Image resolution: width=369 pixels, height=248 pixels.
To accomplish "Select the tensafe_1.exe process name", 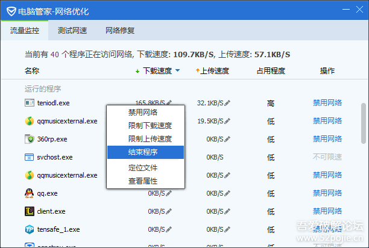I will pyautogui.click(x=58, y=229).
